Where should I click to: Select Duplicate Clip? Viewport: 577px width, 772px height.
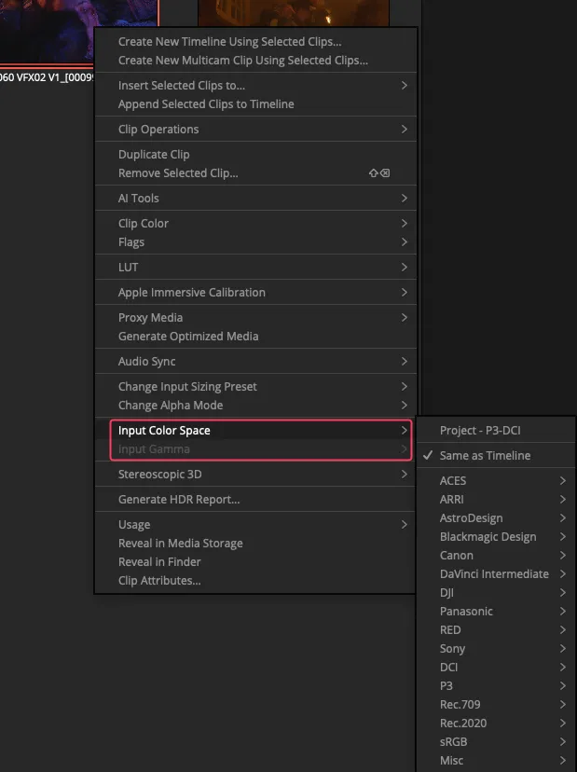(154, 155)
